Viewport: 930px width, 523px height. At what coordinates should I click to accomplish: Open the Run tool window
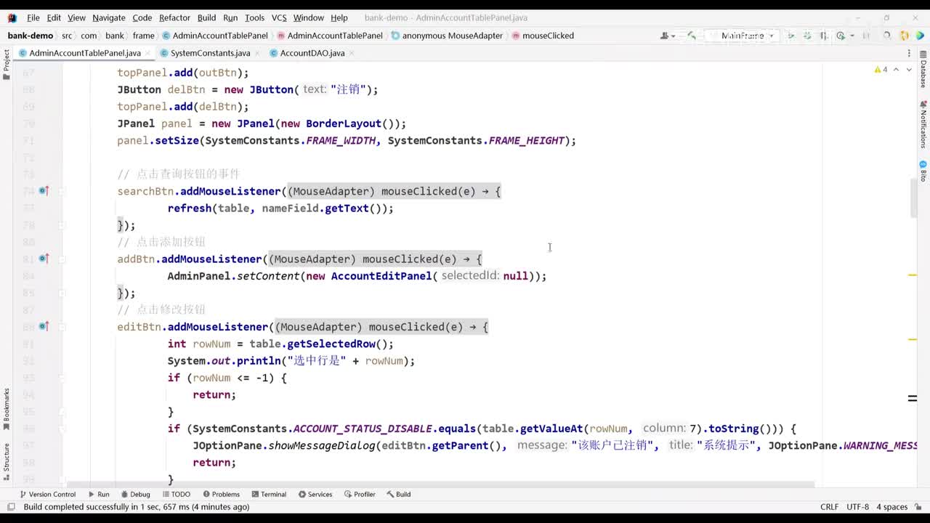(99, 494)
